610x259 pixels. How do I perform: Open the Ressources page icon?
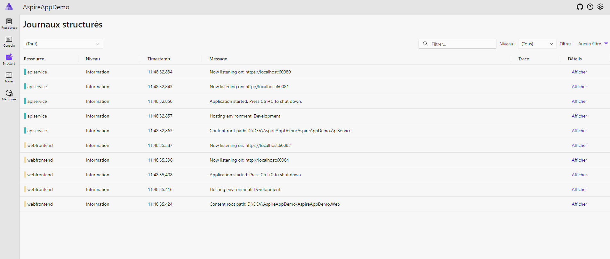(9, 22)
